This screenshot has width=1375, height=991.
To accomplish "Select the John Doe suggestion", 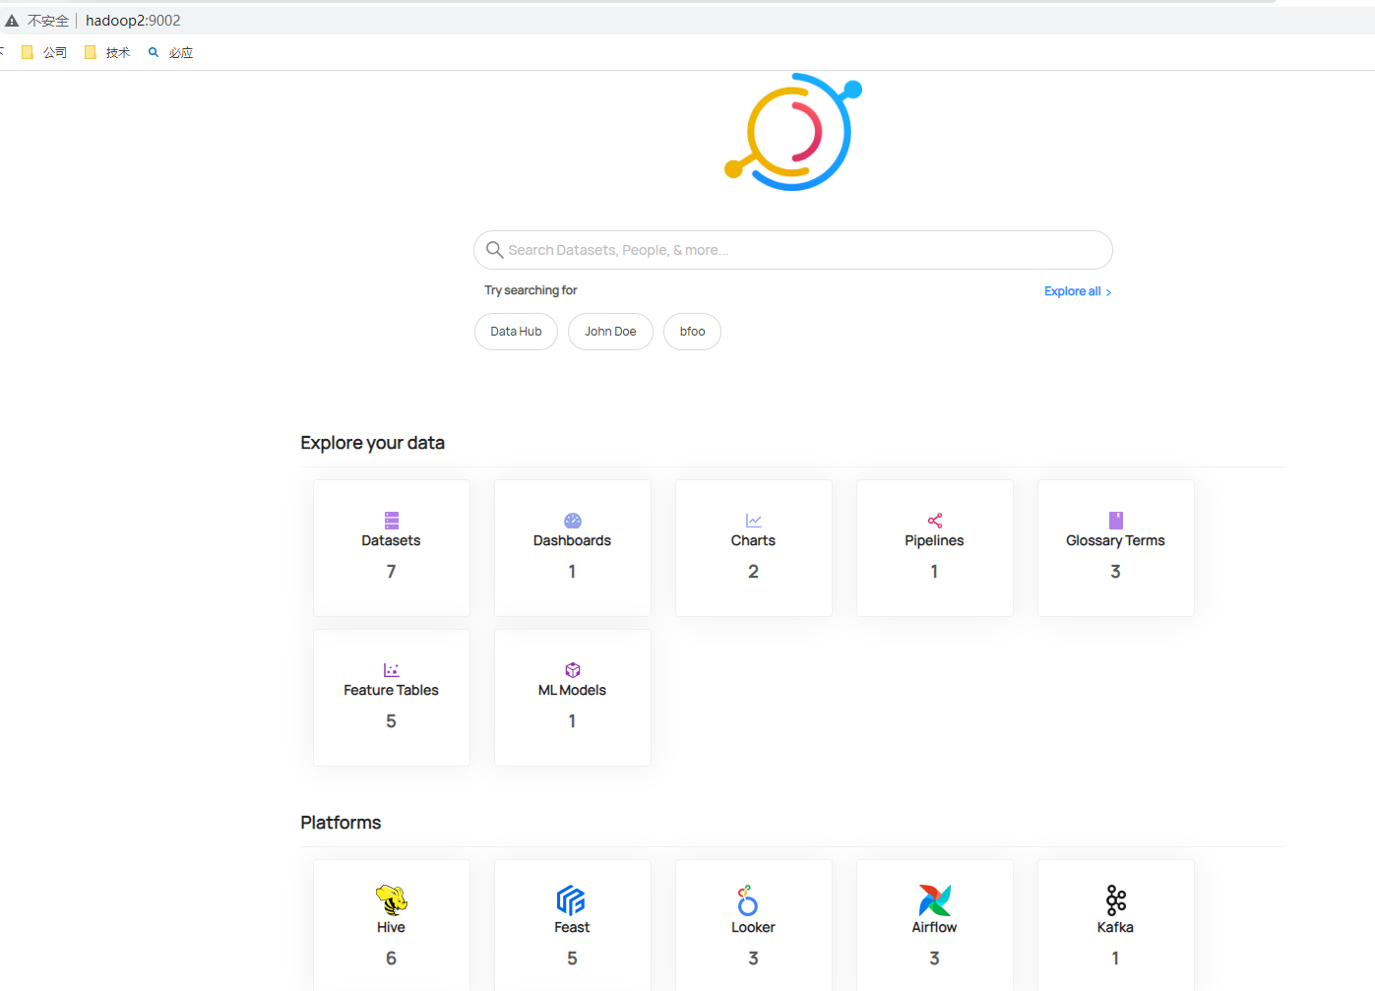I will point(610,332).
